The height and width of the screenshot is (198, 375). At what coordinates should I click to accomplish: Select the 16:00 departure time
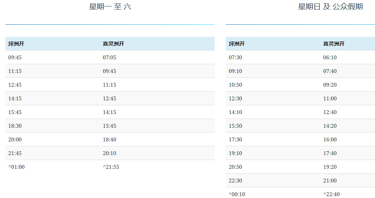point(330,139)
